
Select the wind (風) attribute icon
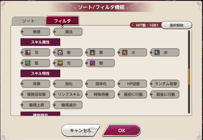click(x=28, y=63)
